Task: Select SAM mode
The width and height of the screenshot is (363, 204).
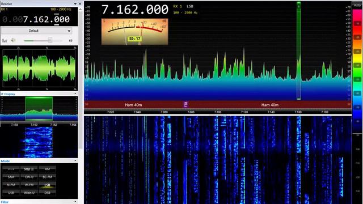Action: [11, 177]
